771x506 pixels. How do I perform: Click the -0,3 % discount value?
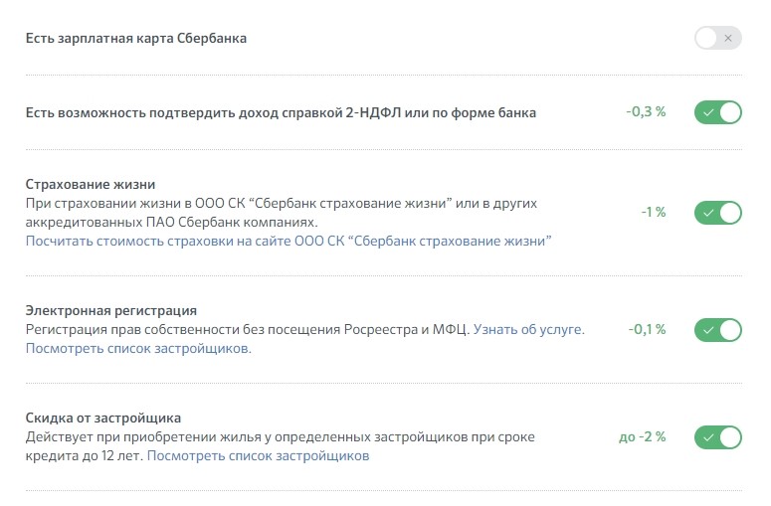[646, 112]
